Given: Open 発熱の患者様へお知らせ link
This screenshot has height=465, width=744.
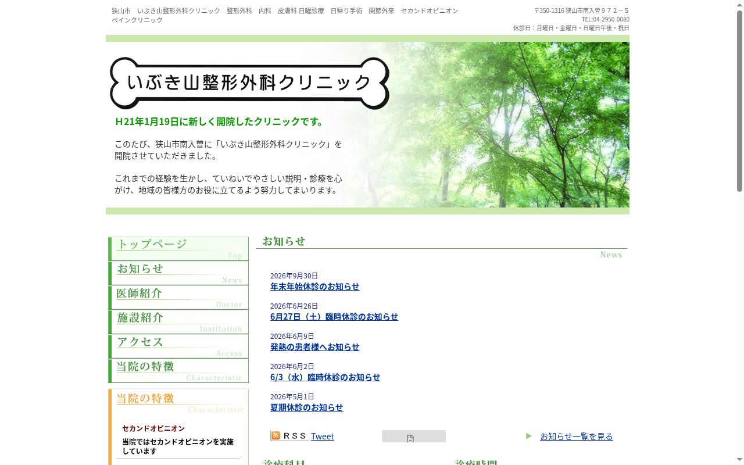Looking at the screenshot, I should [315, 347].
